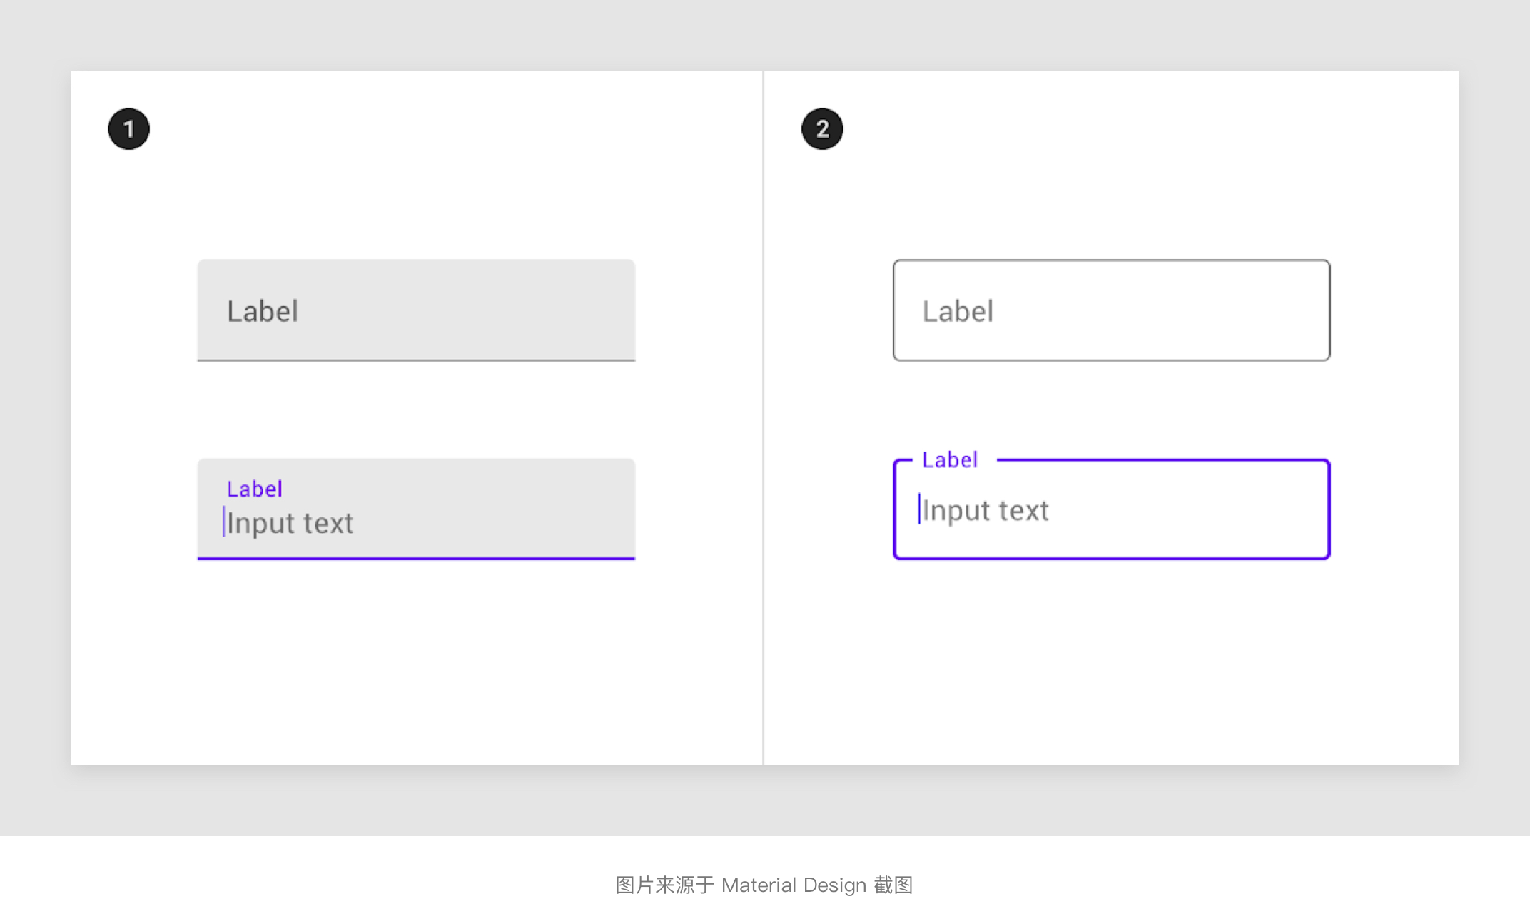Viewport: 1530px width, 919px height.
Task: Click the black number 2 badge
Action: (822, 129)
